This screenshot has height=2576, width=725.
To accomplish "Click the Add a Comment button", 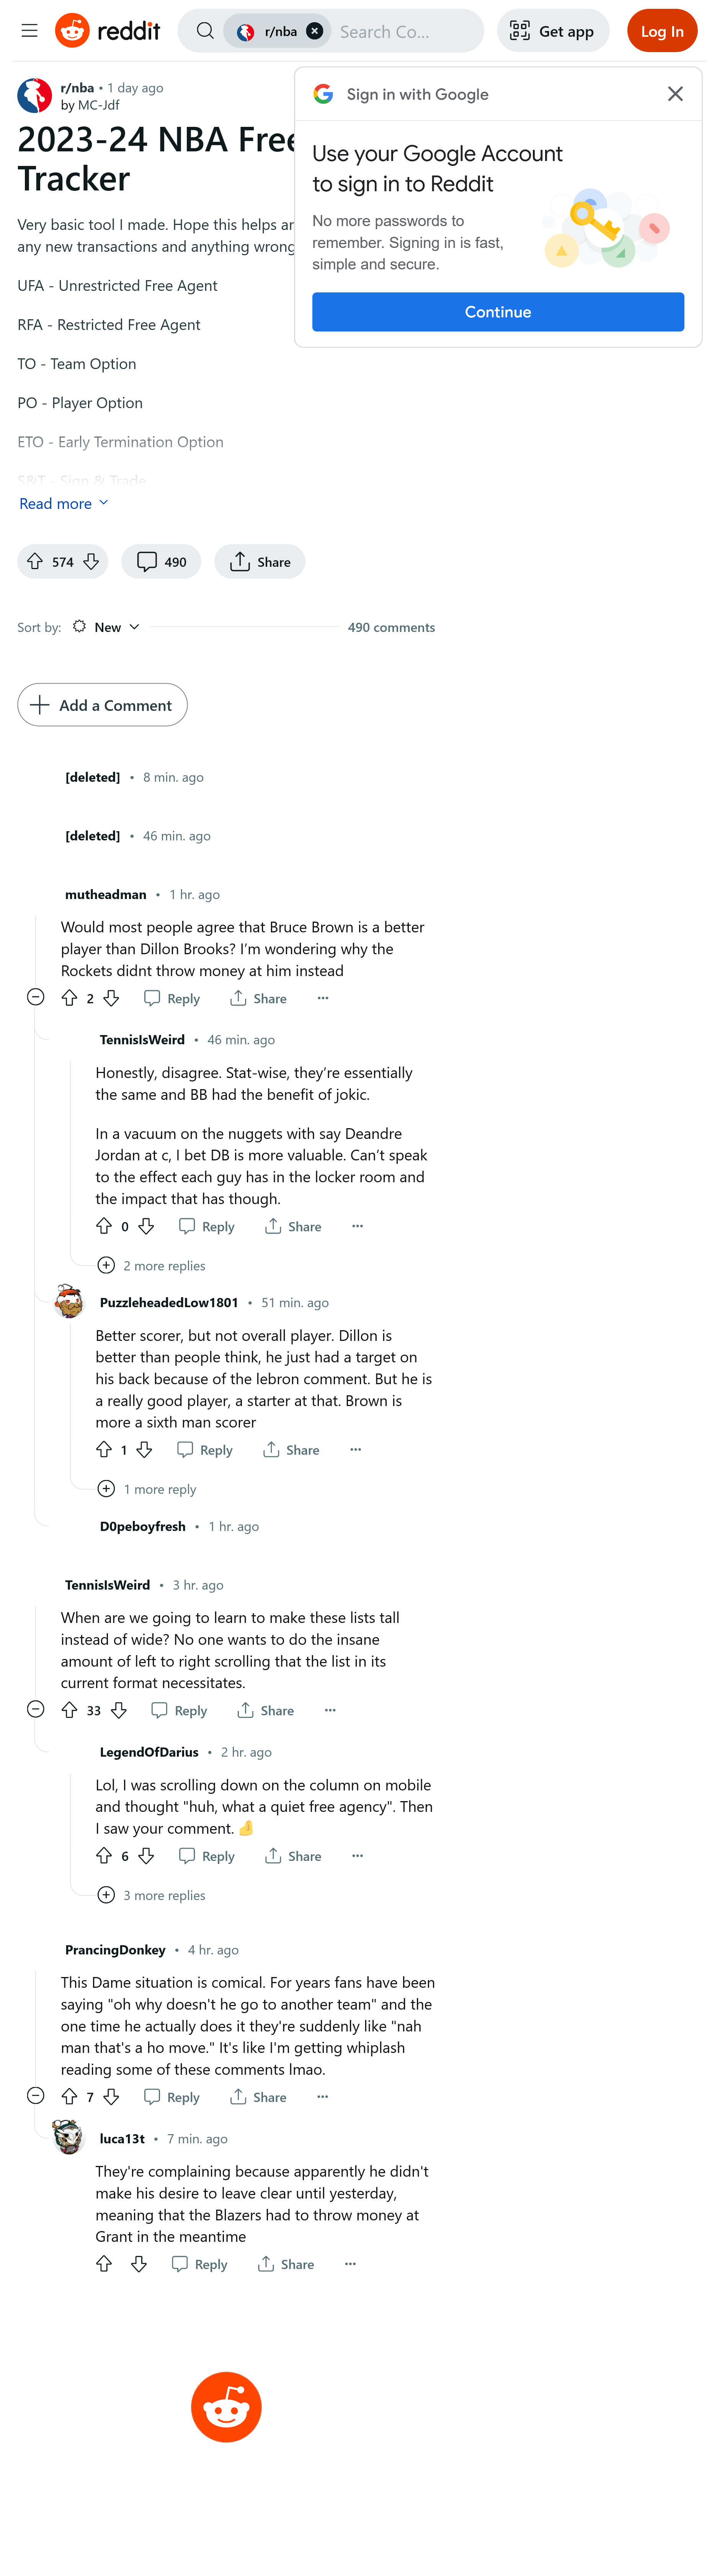I will click(102, 705).
